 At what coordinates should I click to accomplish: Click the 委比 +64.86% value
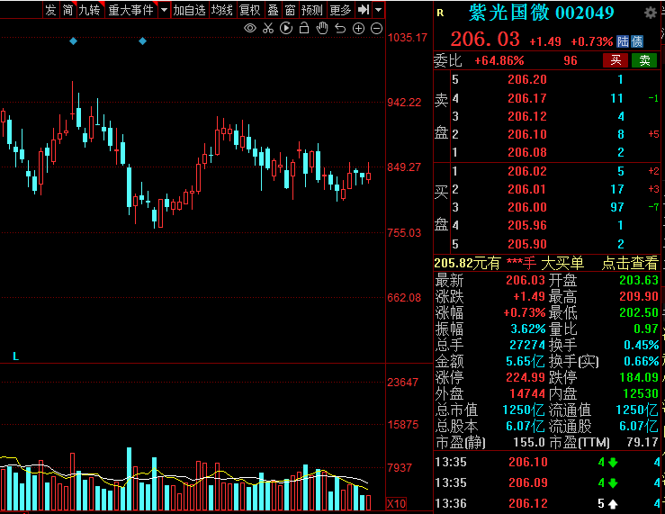[x=499, y=60]
